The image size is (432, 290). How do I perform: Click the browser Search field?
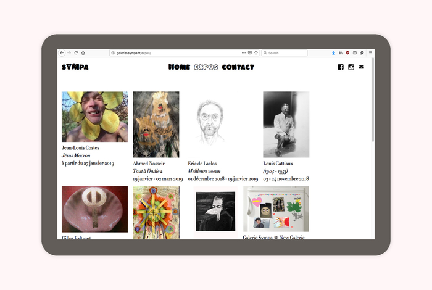[285, 53]
